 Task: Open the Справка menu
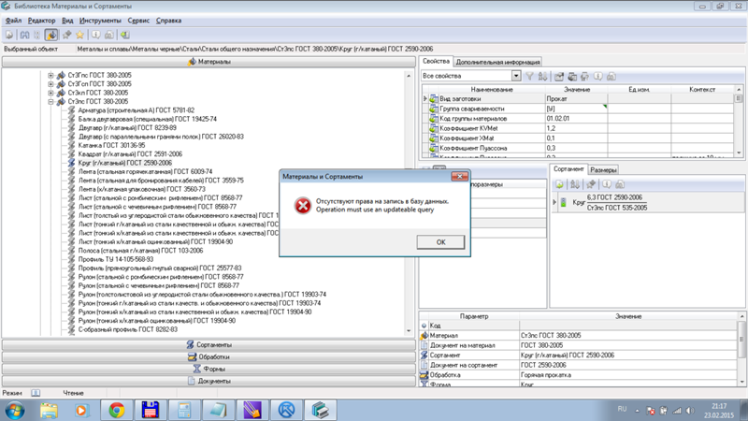click(x=168, y=21)
